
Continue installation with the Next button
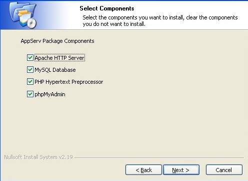[x=181, y=170]
